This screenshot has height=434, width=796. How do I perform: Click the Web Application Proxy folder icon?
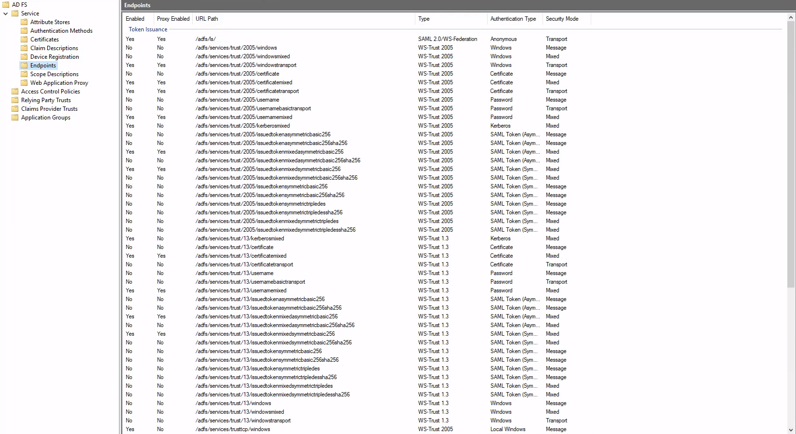coord(24,82)
